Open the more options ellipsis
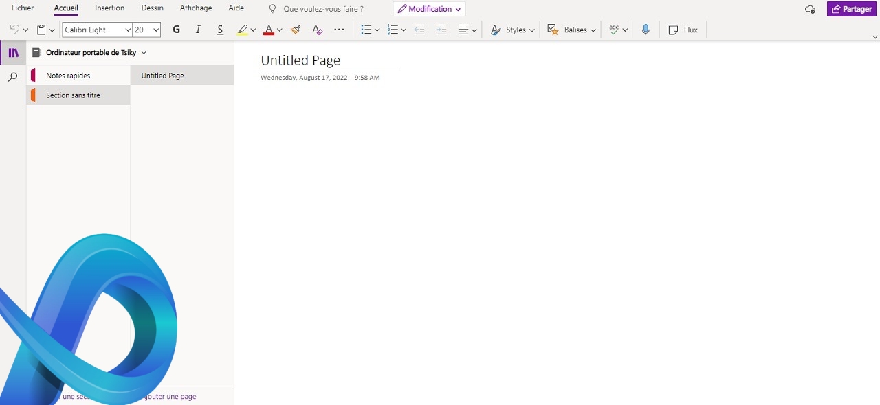880x405 pixels. pos(339,30)
